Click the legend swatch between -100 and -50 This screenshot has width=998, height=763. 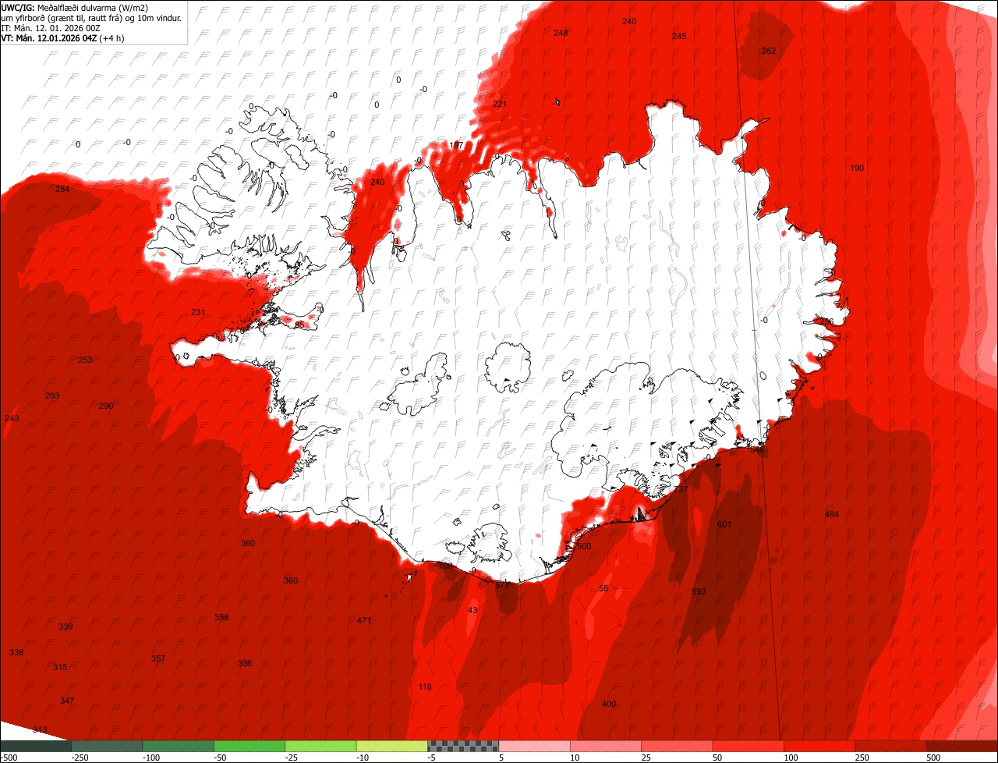178,746
